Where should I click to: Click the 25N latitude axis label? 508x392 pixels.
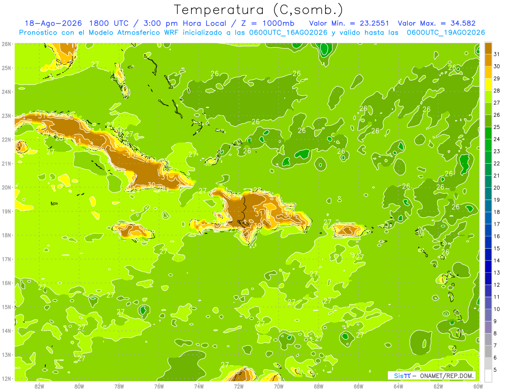[6, 68]
